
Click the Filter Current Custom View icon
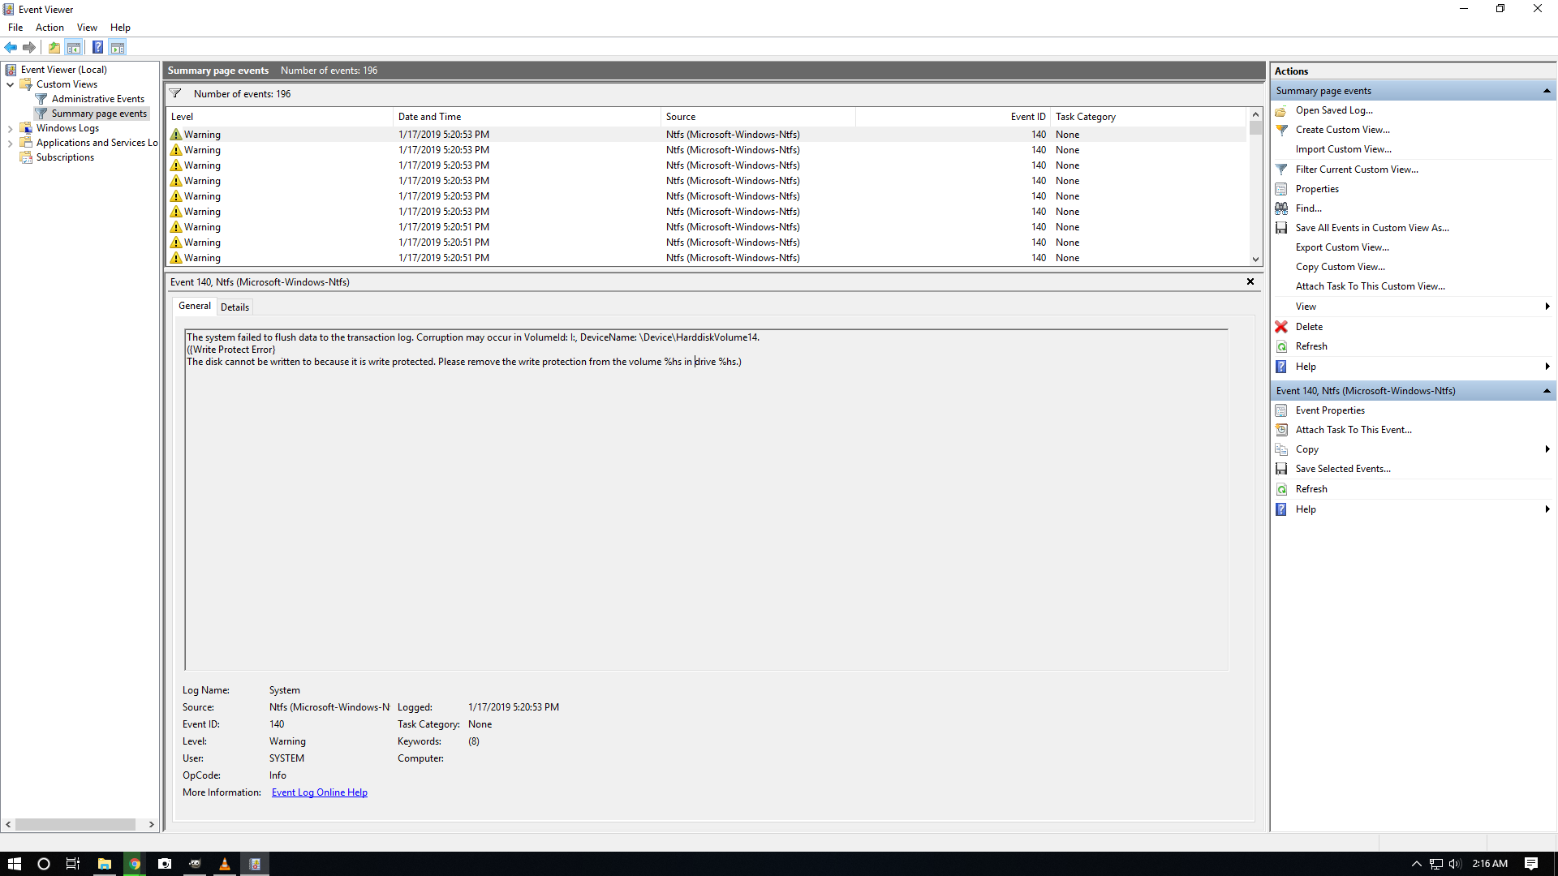click(1281, 170)
